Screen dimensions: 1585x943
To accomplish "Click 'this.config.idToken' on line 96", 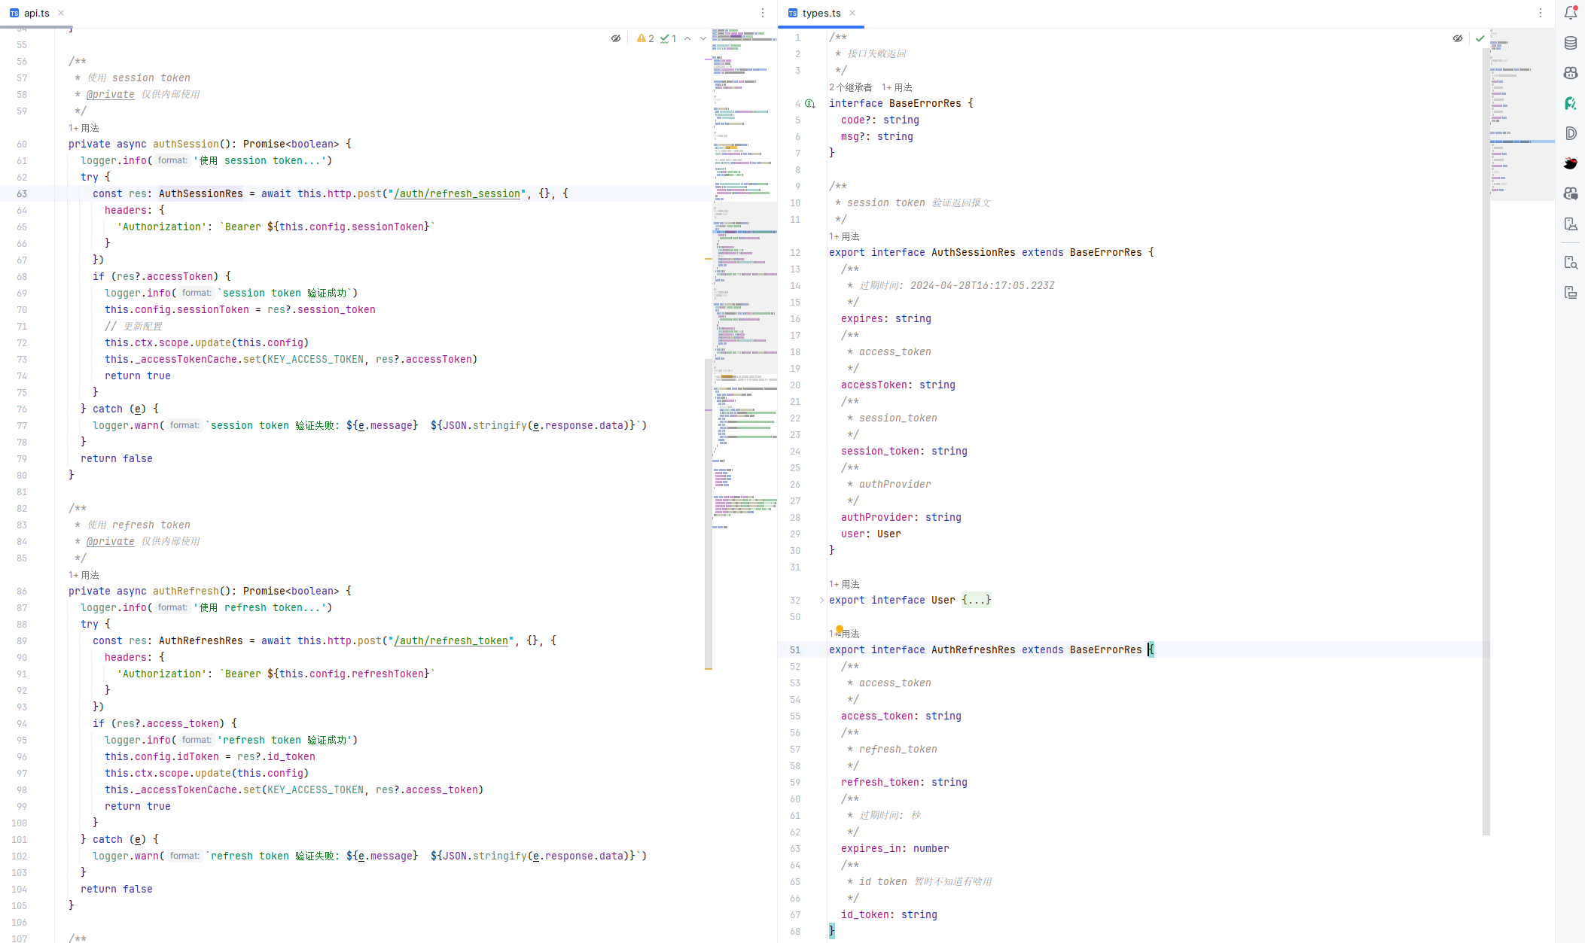I will click(162, 756).
